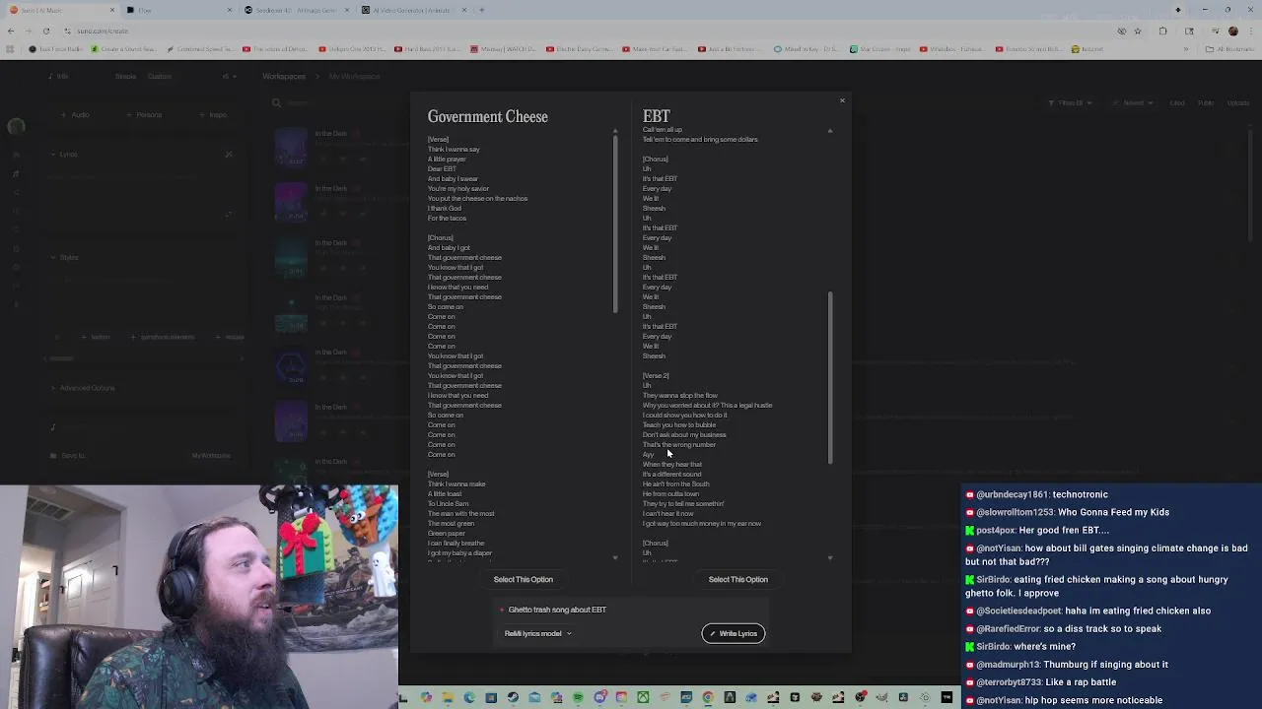
Task: Open Google Chrome from the taskbar
Action: [x=707, y=697]
